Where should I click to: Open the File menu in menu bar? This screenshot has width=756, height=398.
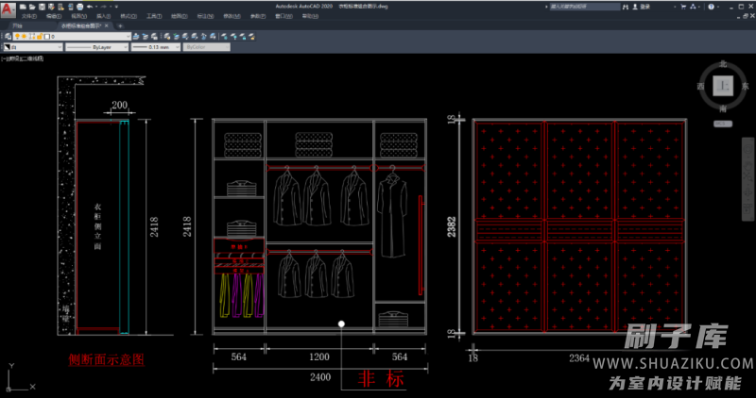[x=28, y=16]
